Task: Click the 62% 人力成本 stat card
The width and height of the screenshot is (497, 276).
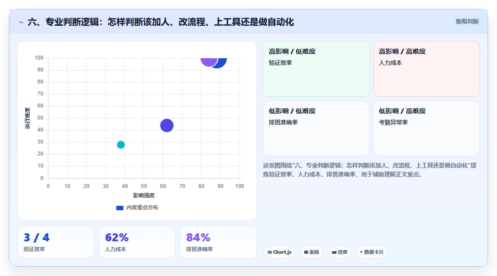Action: pyautogui.click(x=137, y=242)
